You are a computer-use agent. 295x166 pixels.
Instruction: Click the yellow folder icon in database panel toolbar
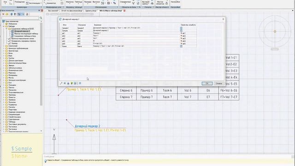pyautogui.click(x=7, y=14)
